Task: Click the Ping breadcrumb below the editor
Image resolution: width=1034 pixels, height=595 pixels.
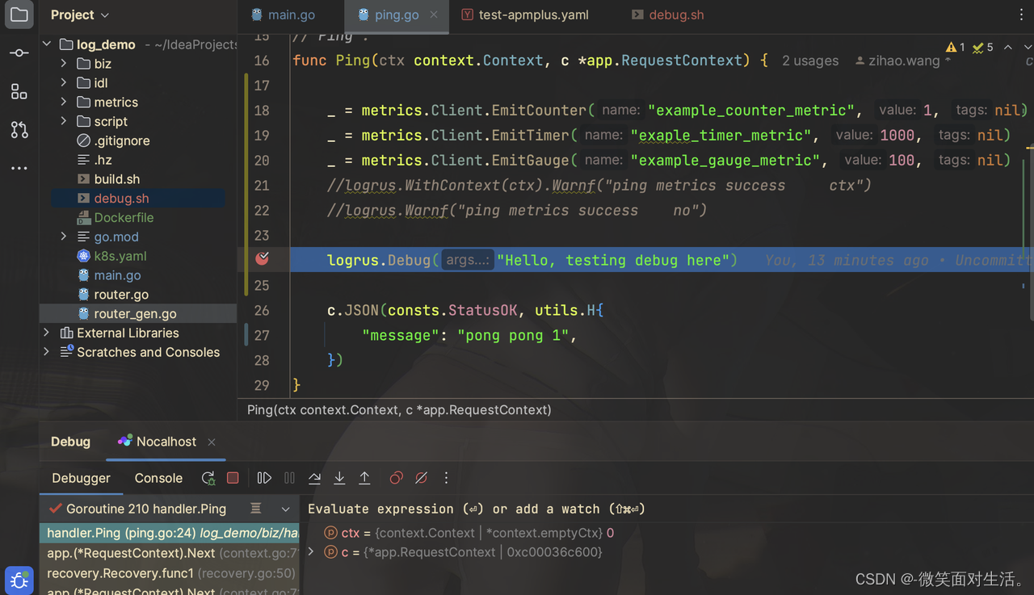Action: [x=399, y=410]
